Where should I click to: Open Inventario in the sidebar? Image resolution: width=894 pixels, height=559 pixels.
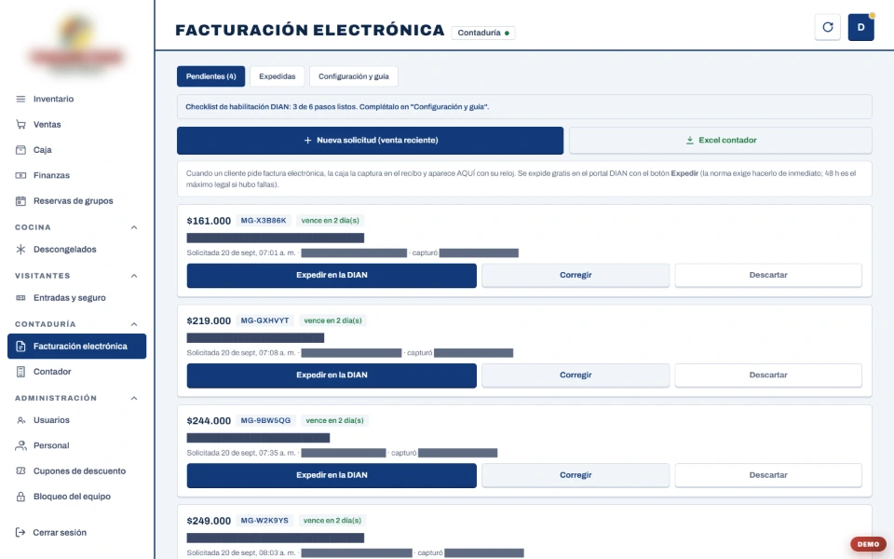click(x=77, y=99)
